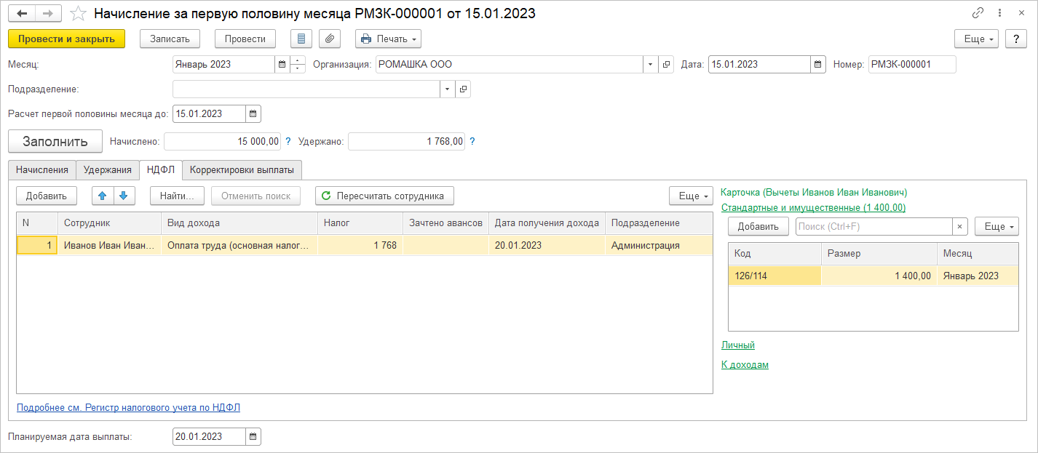Image resolution: width=1038 pixels, height=453 pixels.
Task: Click the Подразделение input field
Action: coord(306,89)
